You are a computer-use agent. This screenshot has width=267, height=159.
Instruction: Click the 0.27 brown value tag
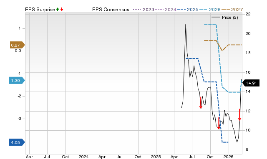(x=17, y=45)
